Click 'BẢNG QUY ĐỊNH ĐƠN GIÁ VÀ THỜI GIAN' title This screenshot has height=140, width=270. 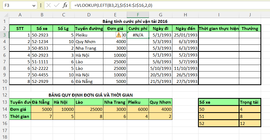tap(91, 95)
